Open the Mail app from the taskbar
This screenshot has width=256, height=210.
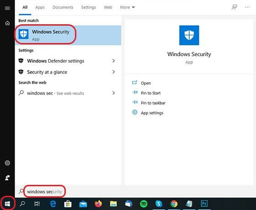pos(83,204)
